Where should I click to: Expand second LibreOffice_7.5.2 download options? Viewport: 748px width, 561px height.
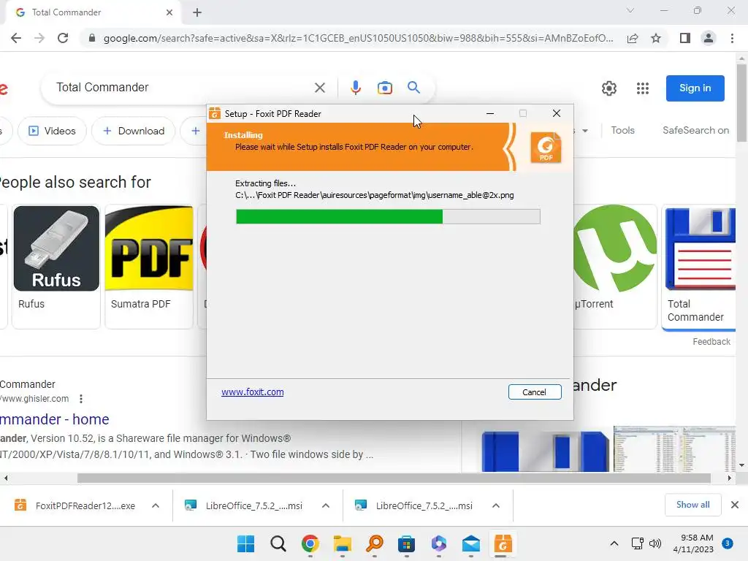pos(496,505)
